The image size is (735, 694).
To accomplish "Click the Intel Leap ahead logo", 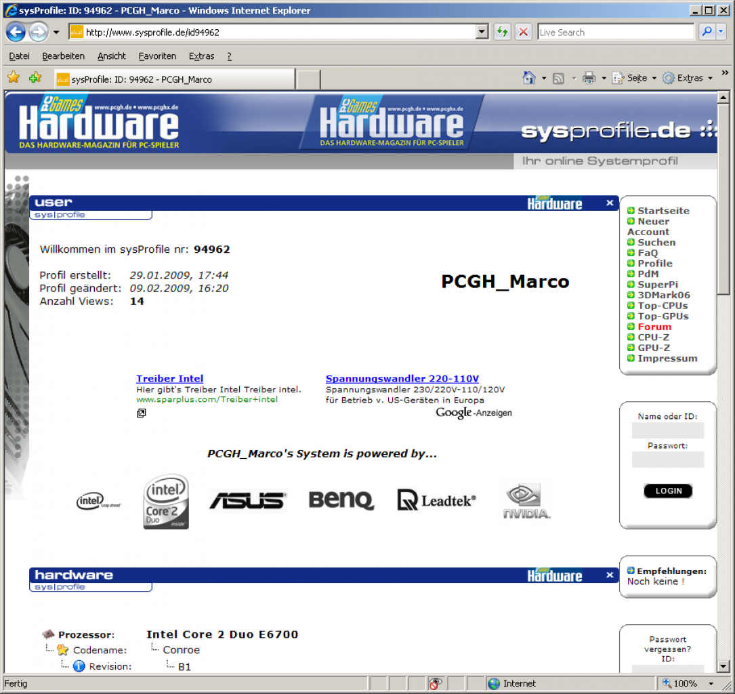I will click(x=98, y=502).
